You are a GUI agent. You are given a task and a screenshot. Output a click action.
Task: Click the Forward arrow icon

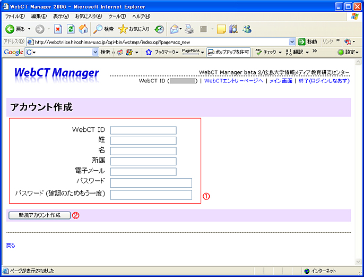pyautogui.click(x=40, y=29)
